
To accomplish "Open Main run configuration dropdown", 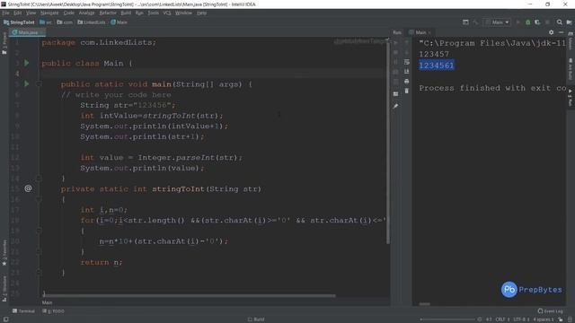I will pyautogui.click(x=497, y=22).
